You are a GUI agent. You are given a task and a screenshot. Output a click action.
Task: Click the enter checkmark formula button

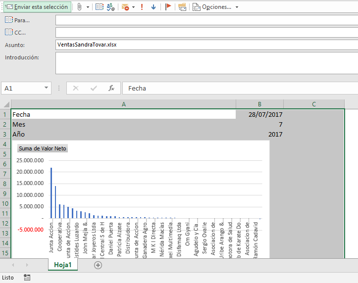[x=94, y=88]
